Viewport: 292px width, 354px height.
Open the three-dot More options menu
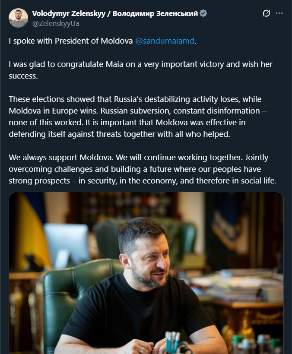[279, 13]
